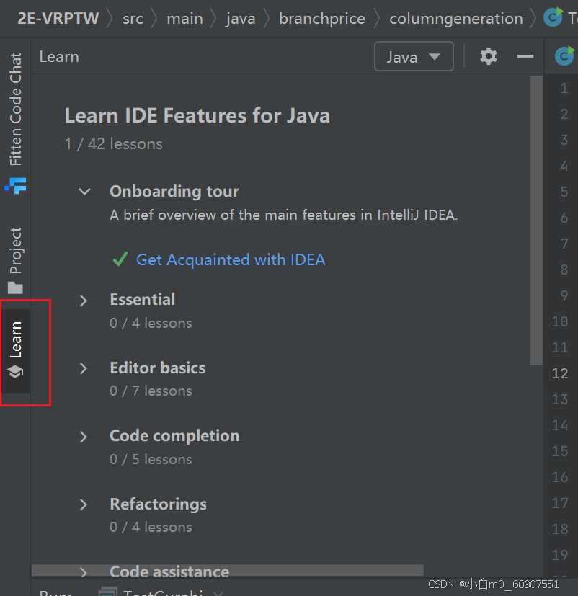The width and height of the screenshot is (578, 596).
Task: Click the Onboarding tour heading
Action: click(x=174, y=191)
